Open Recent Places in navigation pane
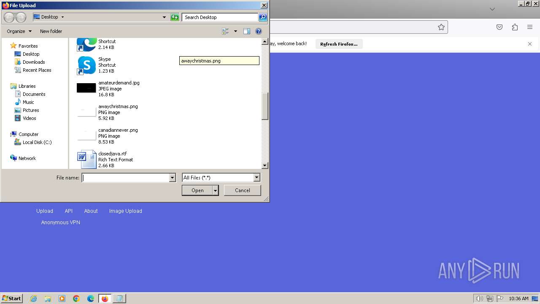The height and width of the screenshot is (304, 540). [37, 70]
